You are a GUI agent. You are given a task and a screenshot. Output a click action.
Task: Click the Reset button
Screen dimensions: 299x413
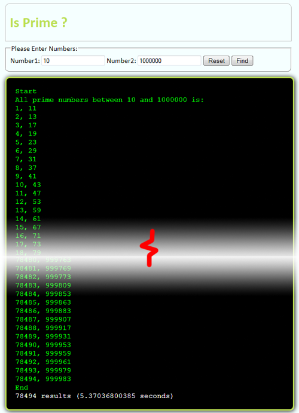[216, 60]
